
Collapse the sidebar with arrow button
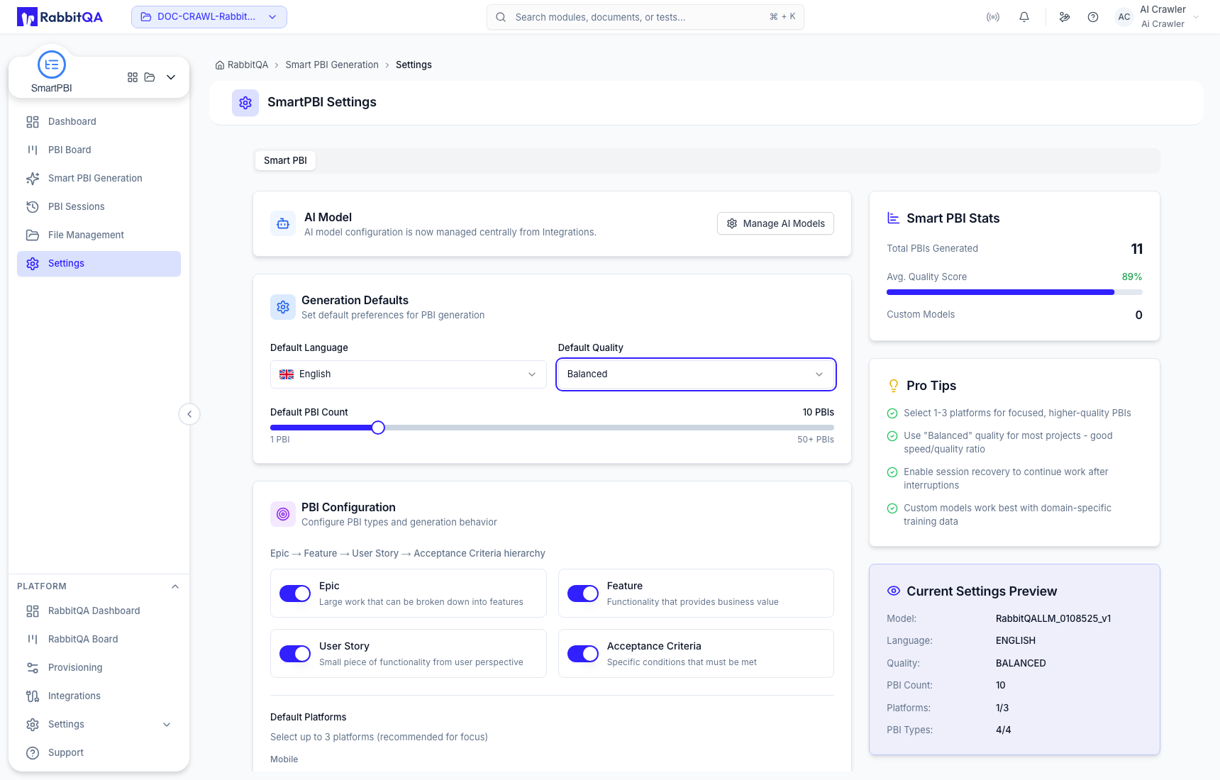189,414
